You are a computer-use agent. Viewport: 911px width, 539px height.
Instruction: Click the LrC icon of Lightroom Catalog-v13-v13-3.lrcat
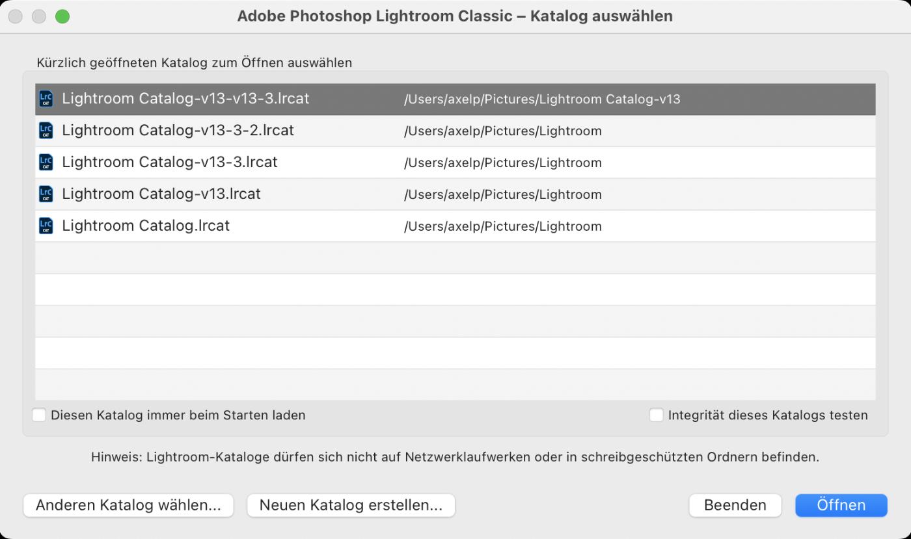pos(46,99)
